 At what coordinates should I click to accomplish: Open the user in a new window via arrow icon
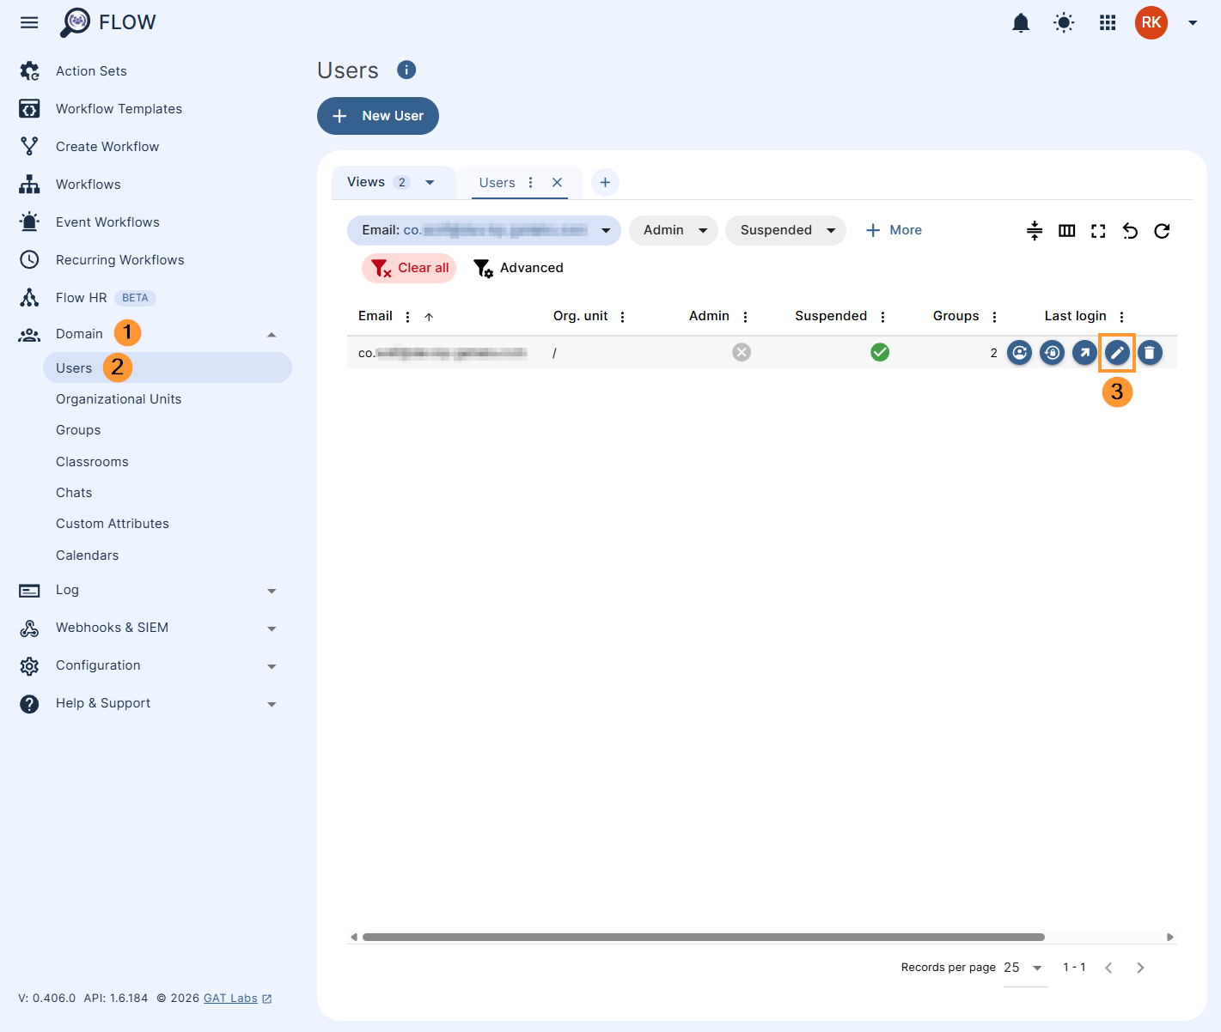(x=1084, y=352)
